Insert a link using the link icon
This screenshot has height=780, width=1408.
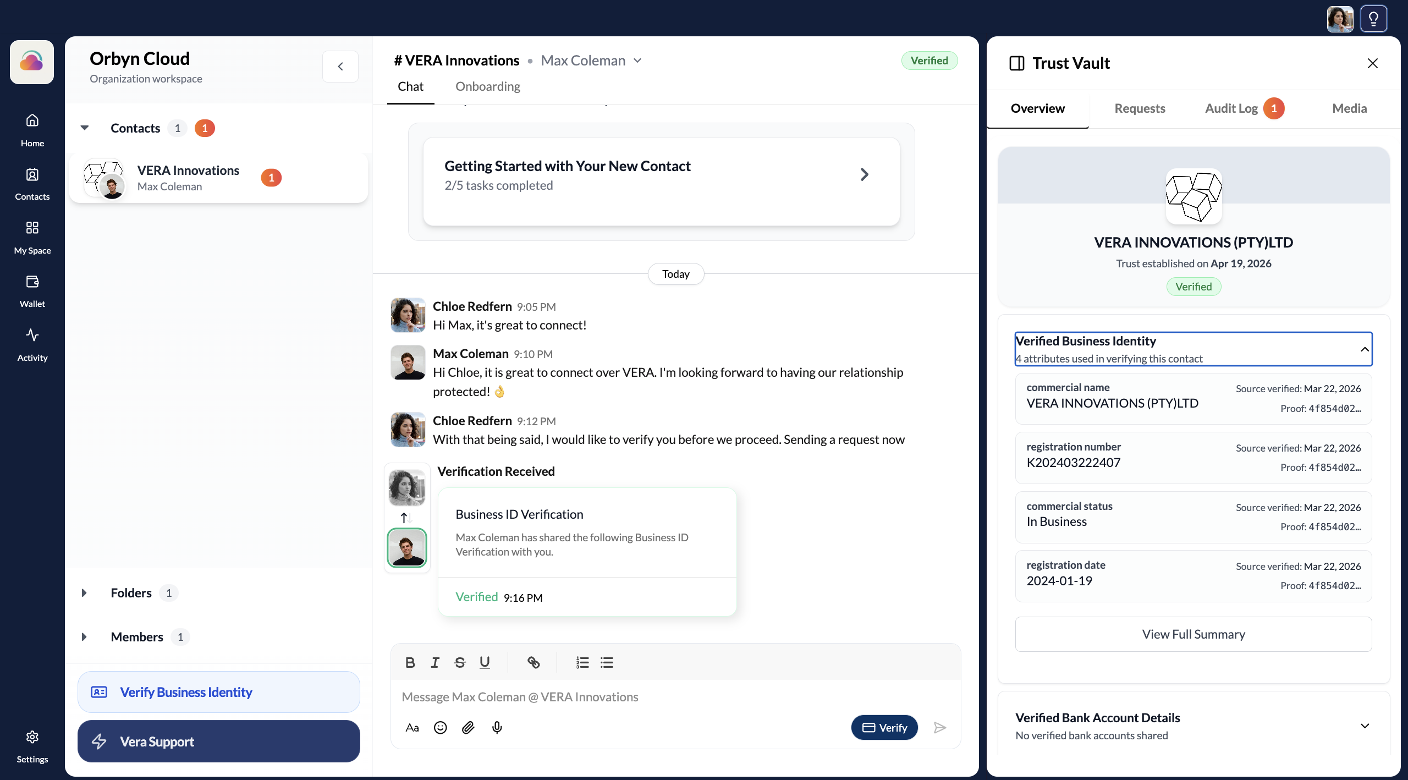pos(533,662)
